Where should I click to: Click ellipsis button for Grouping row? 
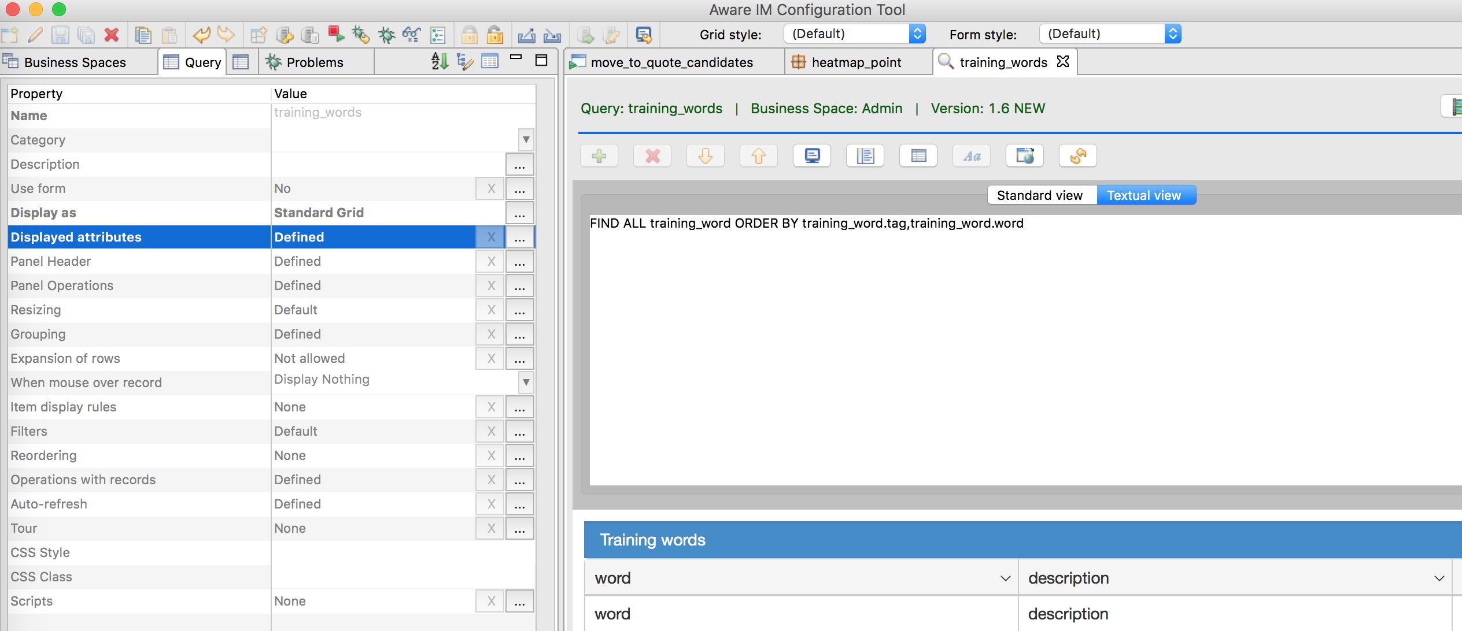pyautogui.click(x=520, y=334)
